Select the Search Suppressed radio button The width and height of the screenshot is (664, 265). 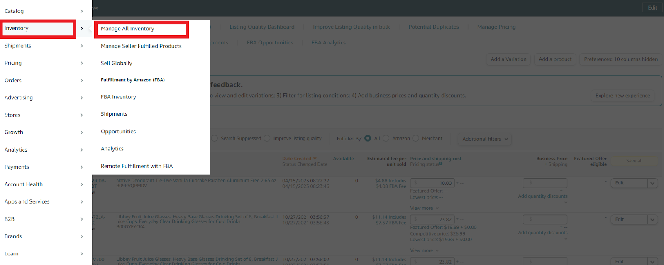tap(215, 138)
